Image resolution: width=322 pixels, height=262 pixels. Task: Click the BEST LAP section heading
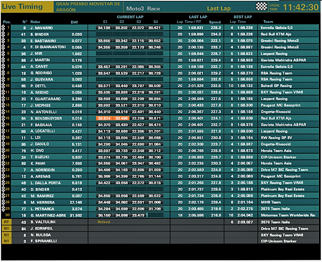pyautogui.click(x=243, y=17)
